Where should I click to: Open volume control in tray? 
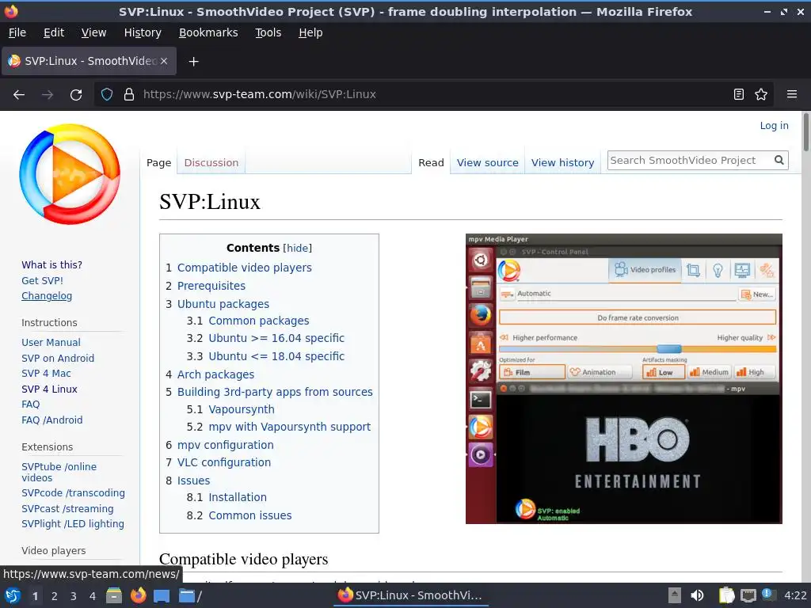697,595
